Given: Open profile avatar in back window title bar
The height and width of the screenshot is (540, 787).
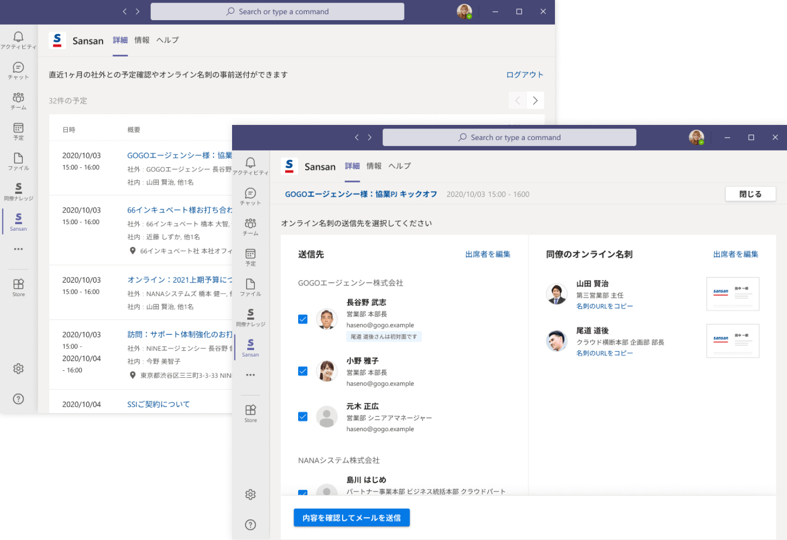Looking at the screenshot, I should click(465, 11).
